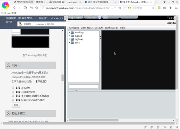Open the Hosts menu in Armitage
This screenshot has width=180, height=130.
coord(90,27)
